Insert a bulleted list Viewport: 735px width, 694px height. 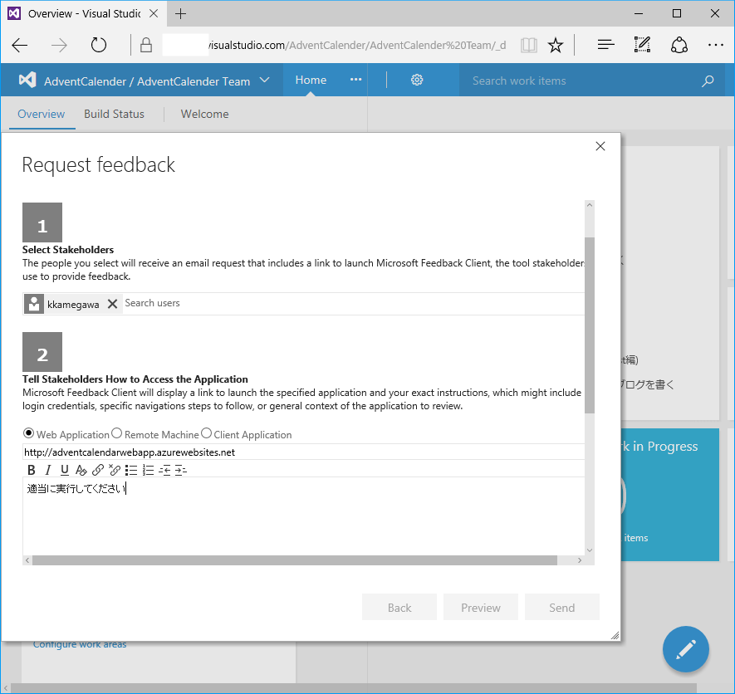131,470
